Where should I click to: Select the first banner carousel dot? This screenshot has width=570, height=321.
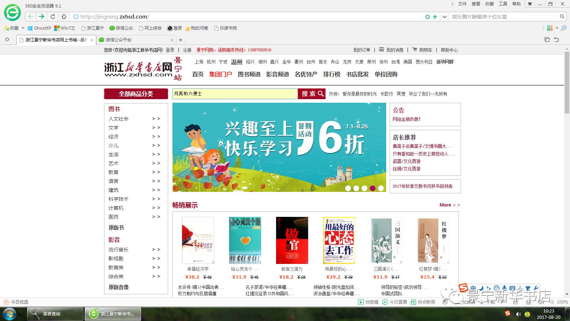(x=348, y=188)
